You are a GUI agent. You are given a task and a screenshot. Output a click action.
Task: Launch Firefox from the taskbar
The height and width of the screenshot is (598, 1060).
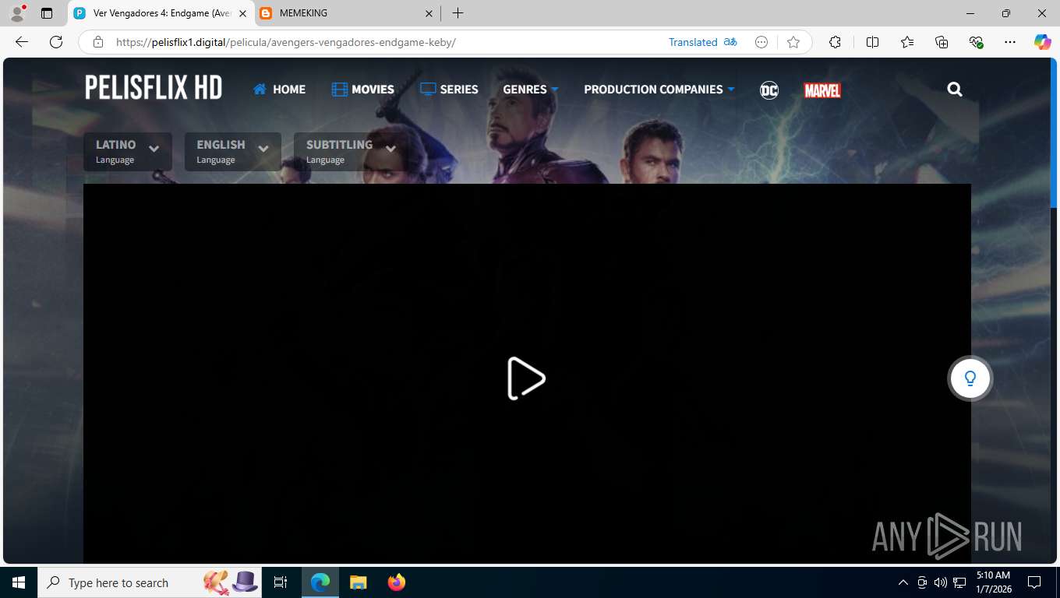[397, 582]
